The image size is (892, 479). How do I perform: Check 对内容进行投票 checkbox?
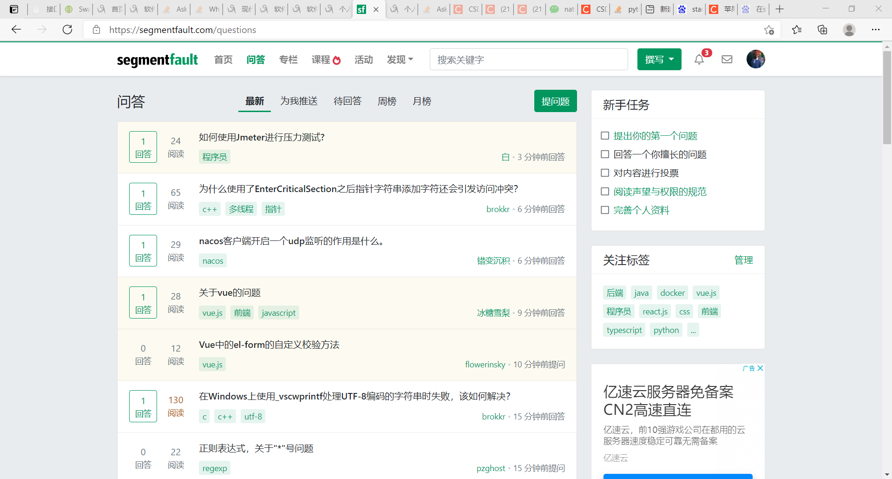click(605, 173)
